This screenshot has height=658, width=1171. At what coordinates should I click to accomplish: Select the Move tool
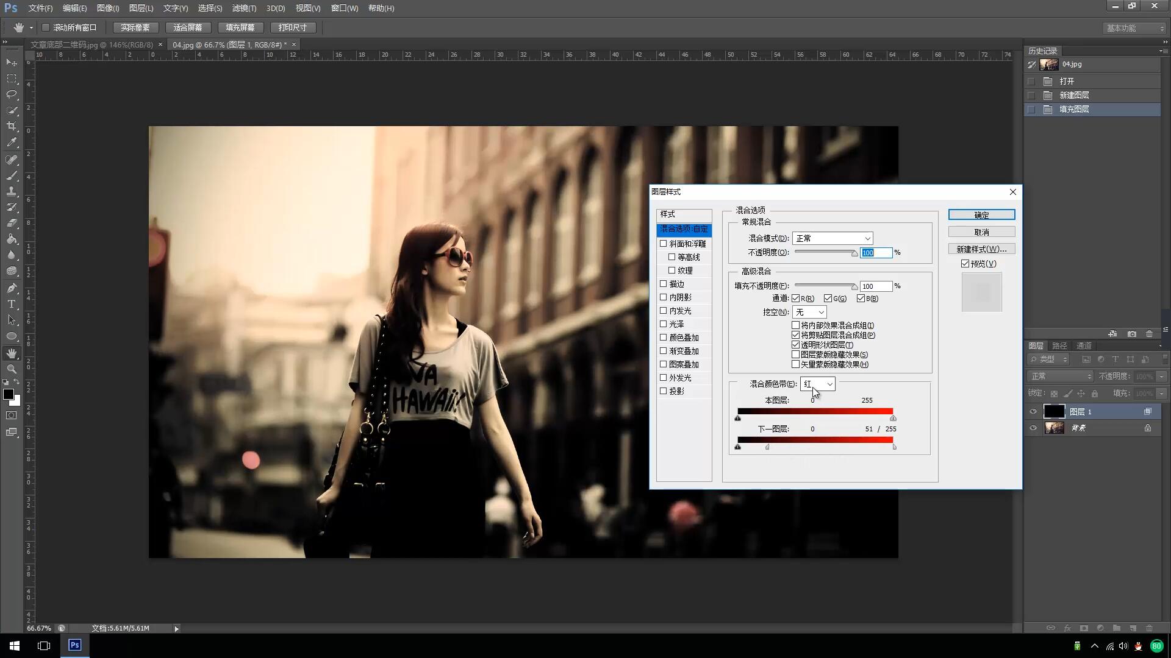tap(12, 62)
